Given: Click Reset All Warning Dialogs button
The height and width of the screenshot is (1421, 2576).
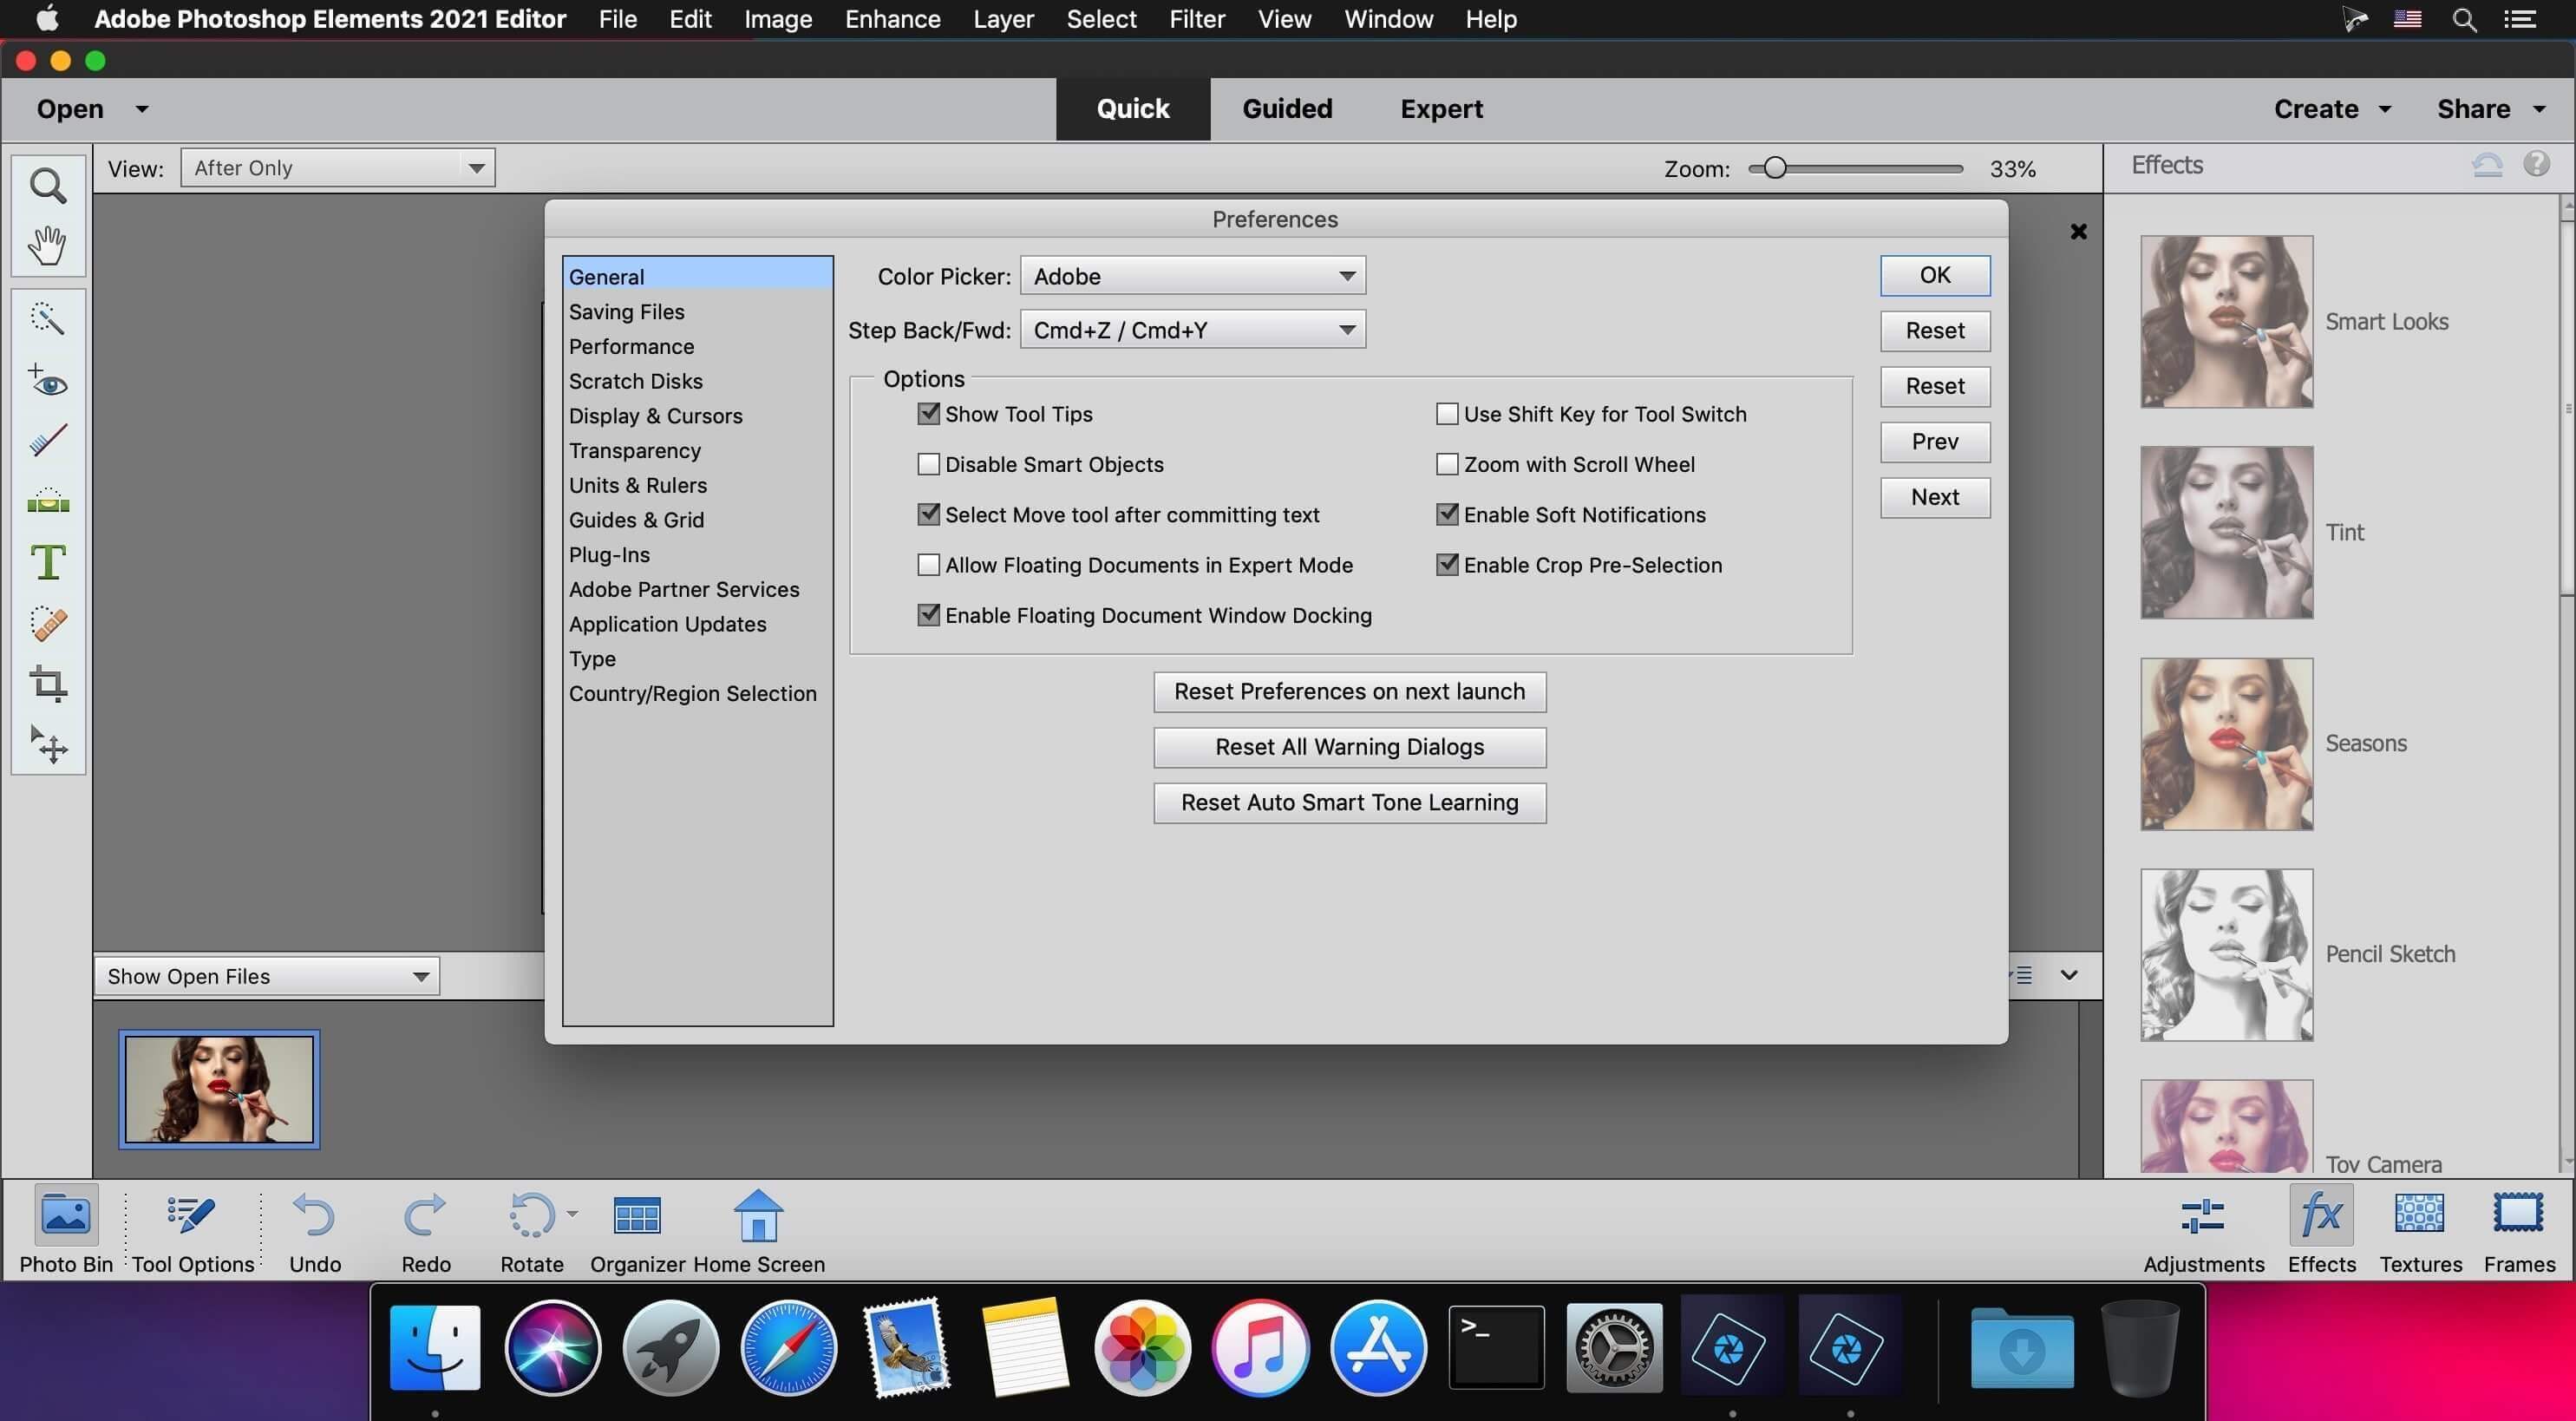Looking at the screenshot, I should tap(1349, 747).
